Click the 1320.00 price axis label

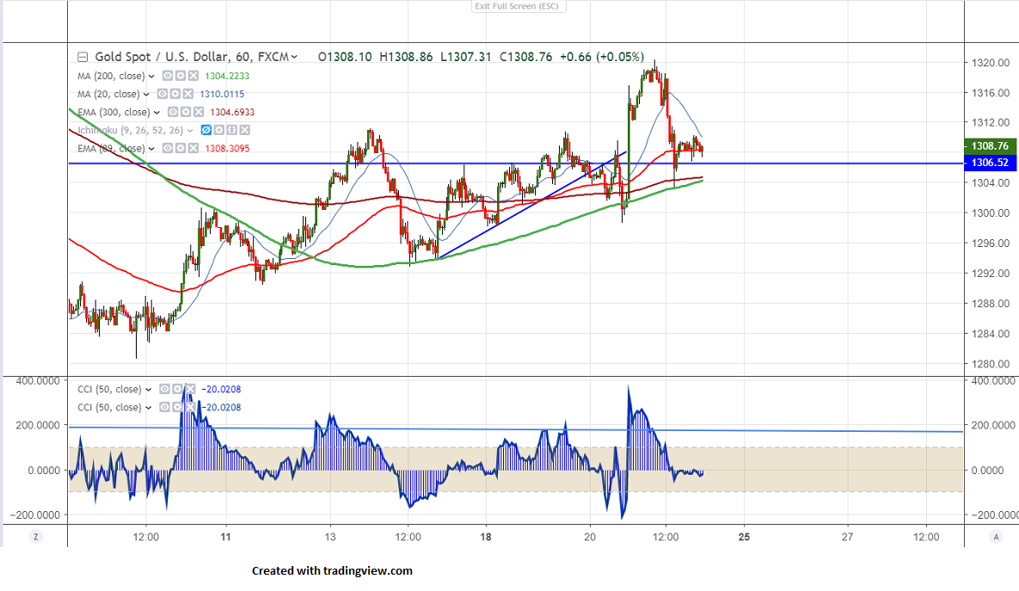pos(991,63)
